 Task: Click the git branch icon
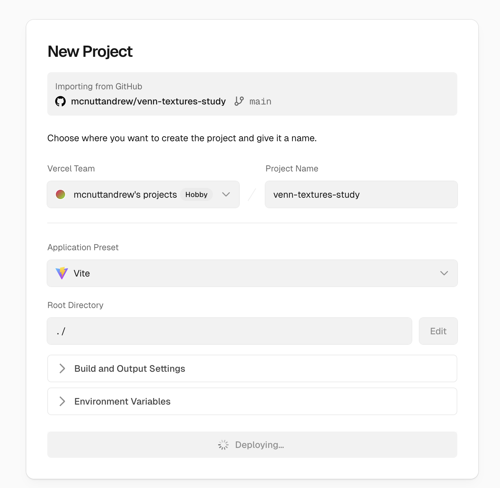239,101
